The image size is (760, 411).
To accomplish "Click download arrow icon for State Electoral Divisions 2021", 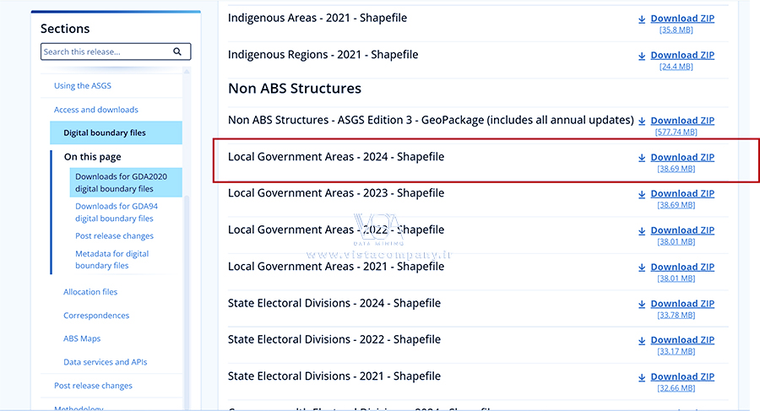I will 642,377.
